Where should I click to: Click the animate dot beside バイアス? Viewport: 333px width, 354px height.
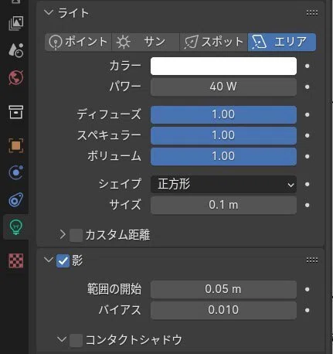pyautogui.click(x=307, y=311)
